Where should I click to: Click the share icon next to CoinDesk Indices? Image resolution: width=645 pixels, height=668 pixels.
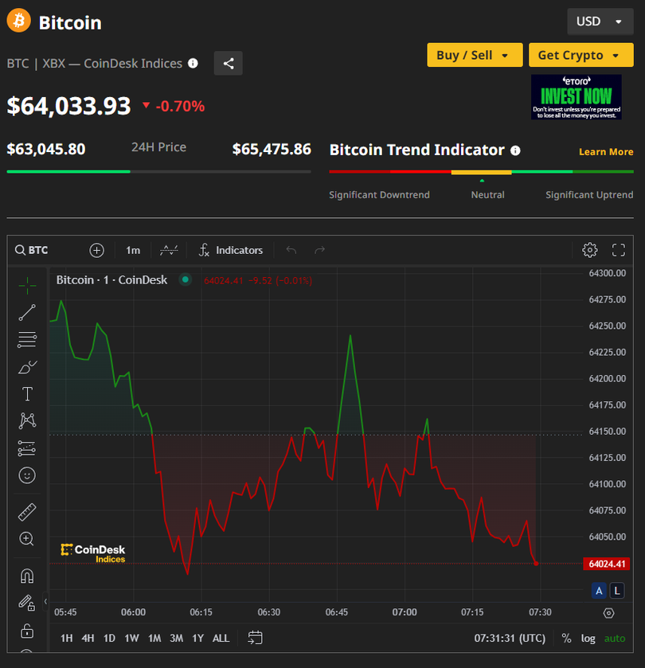coord(229,64)
